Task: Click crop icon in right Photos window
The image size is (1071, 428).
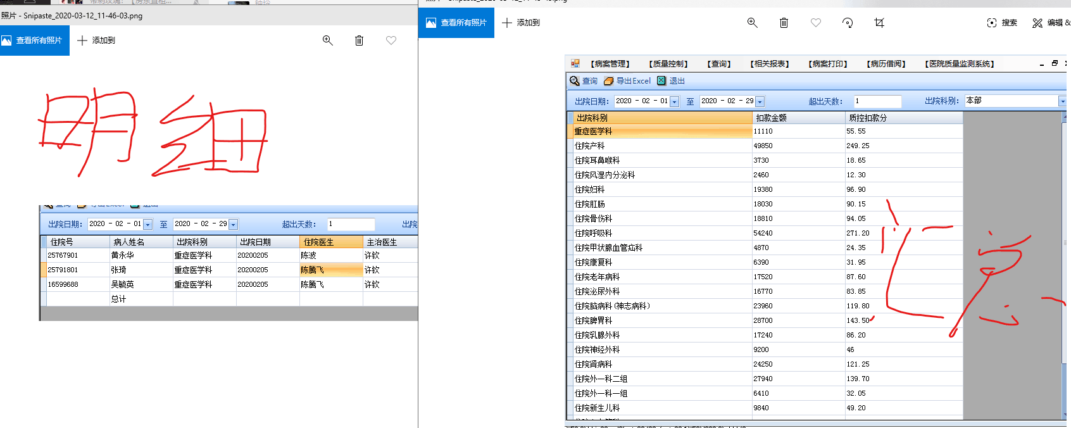Action: (879, 23)
